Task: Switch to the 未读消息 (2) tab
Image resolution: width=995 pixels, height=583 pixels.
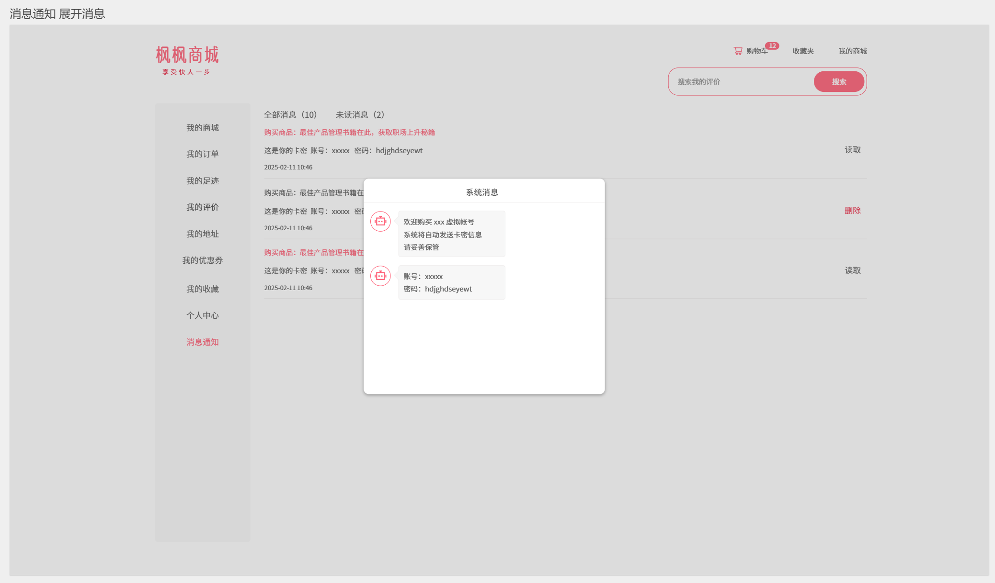Action: pyautogui.click(x=360, y=115)
